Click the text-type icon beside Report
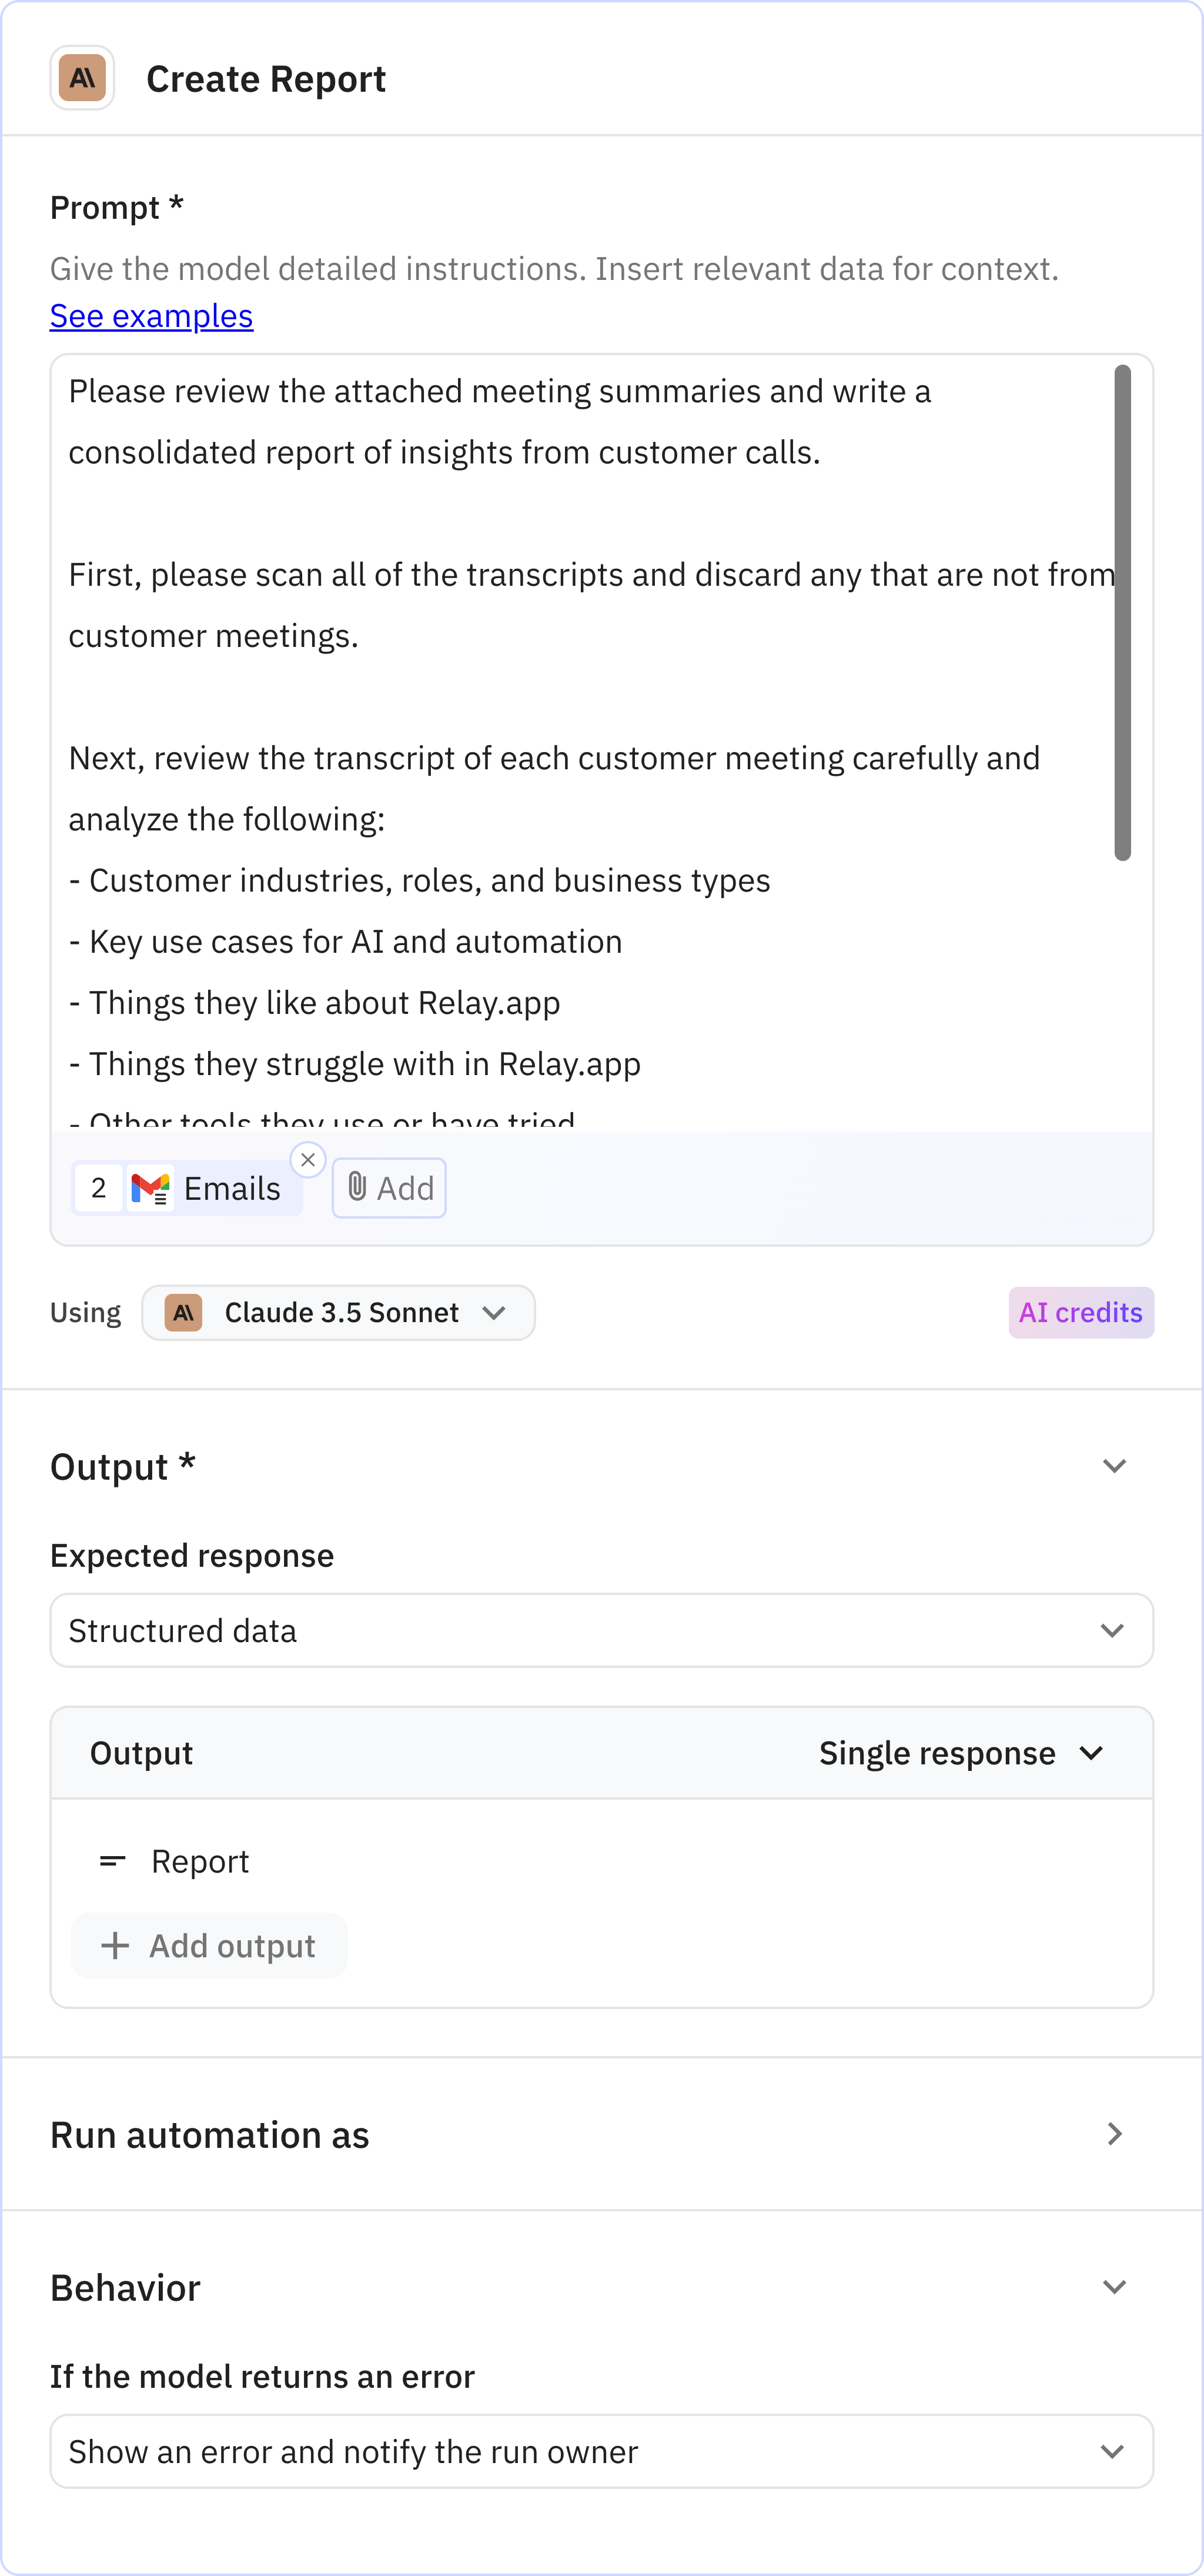 click(113, 1861)
